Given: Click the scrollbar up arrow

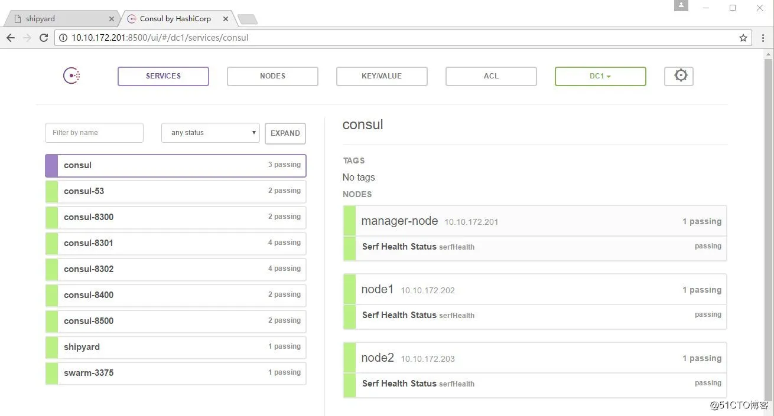Looking at the screenshot, I should (768, 54).
